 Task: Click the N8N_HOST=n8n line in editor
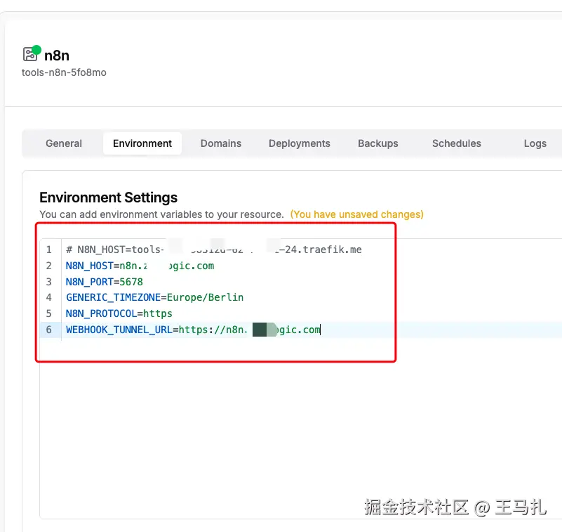click(140, 266)
